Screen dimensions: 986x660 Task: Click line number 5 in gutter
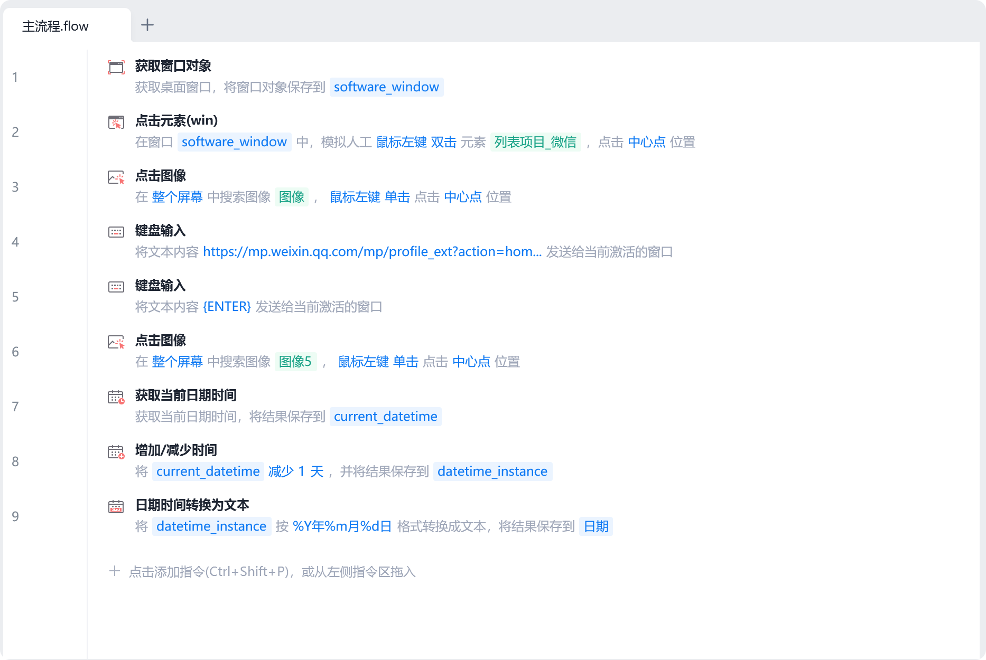[15, 297]
